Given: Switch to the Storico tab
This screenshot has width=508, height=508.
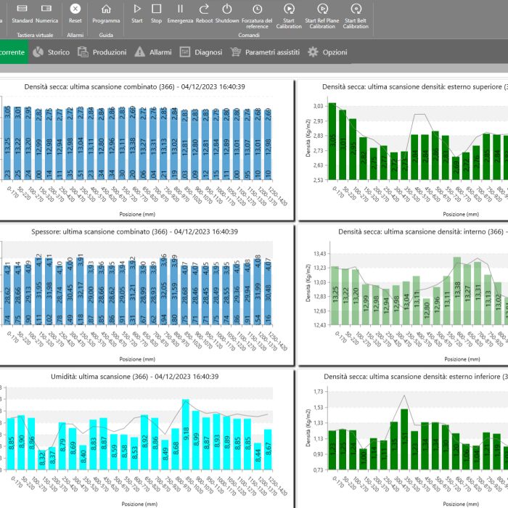Looking at the screenshot, I should click(52, 52).
